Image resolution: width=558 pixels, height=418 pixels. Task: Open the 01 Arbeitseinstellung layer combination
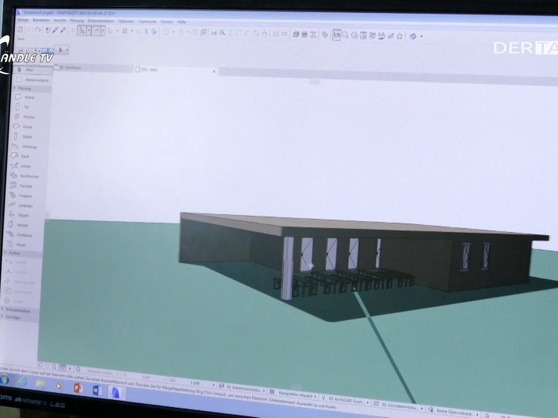(x=244, y=389)
